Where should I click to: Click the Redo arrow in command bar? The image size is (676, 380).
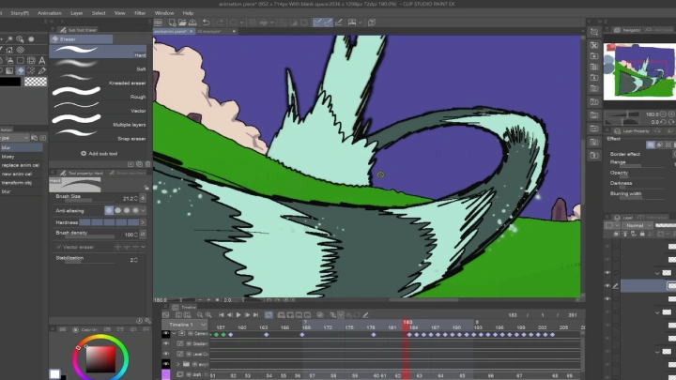pos(220,23)
